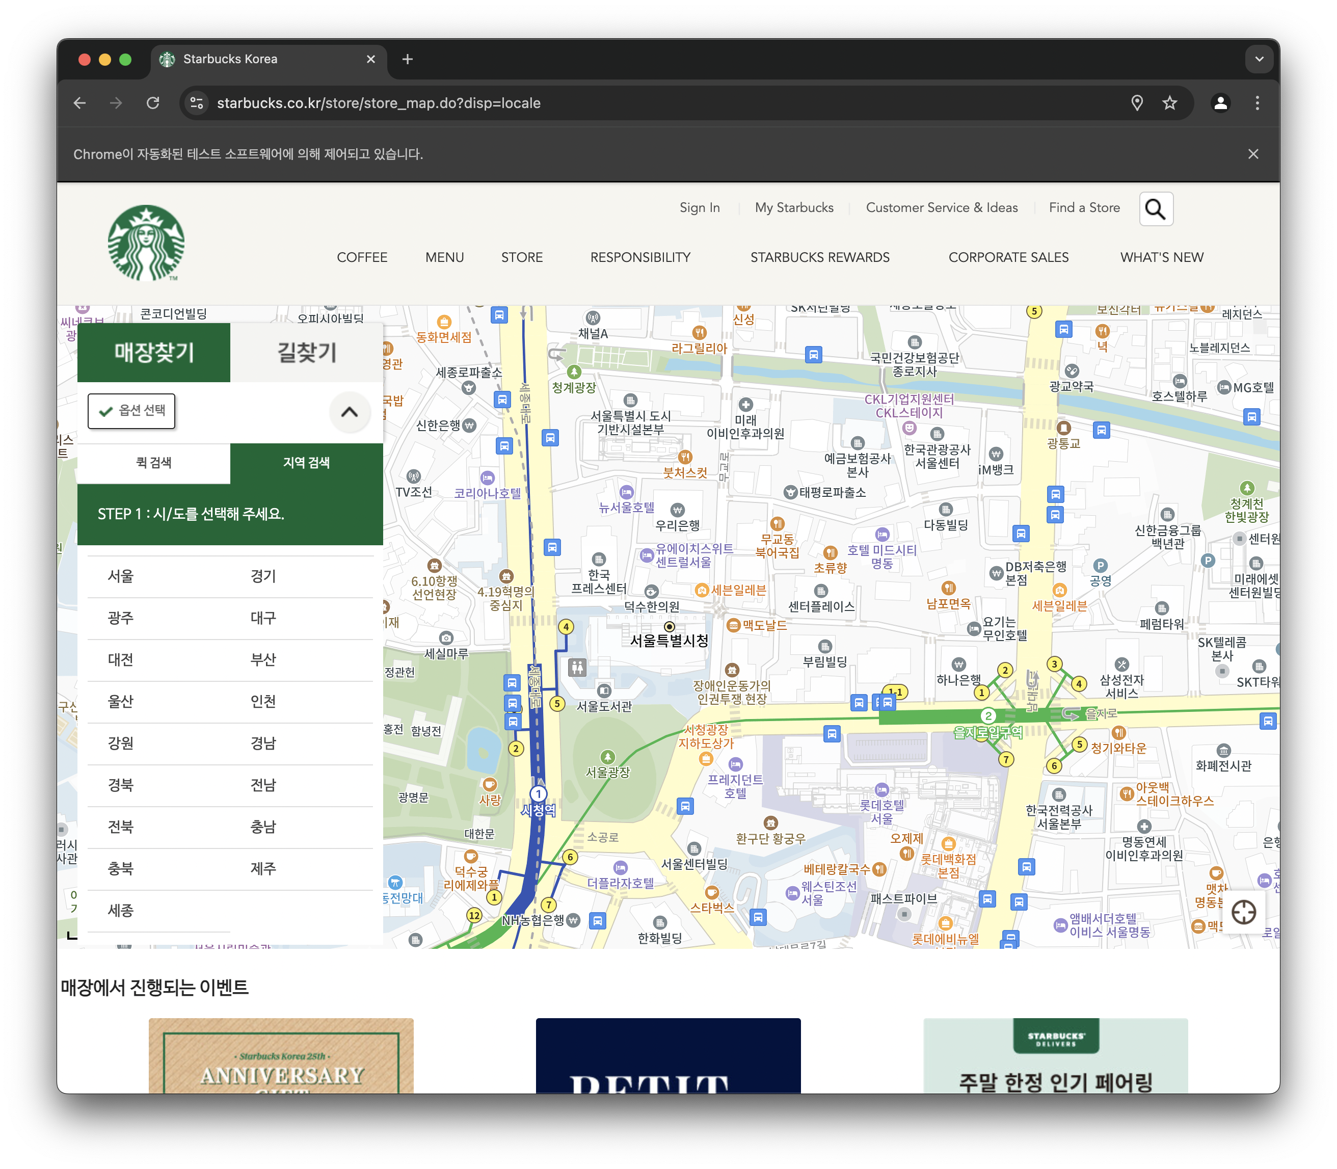This screenshot has height=1169, width=1337.
Task: Click the map current-location crosshair button
Action: [1243, 912]
